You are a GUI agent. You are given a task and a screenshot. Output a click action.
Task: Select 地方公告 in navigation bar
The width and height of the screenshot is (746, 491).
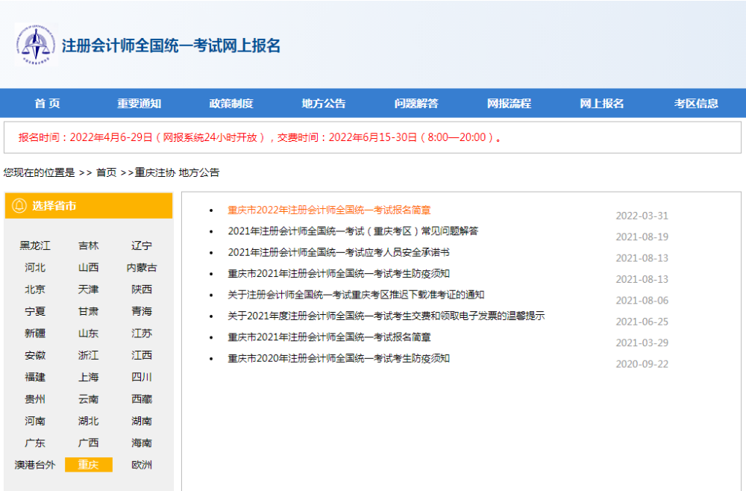point(324,104)
